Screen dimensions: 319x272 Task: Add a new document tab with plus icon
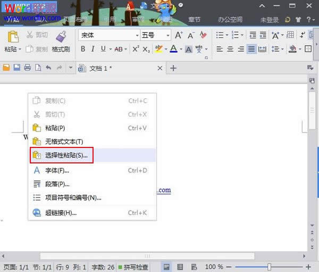(173, 68)
